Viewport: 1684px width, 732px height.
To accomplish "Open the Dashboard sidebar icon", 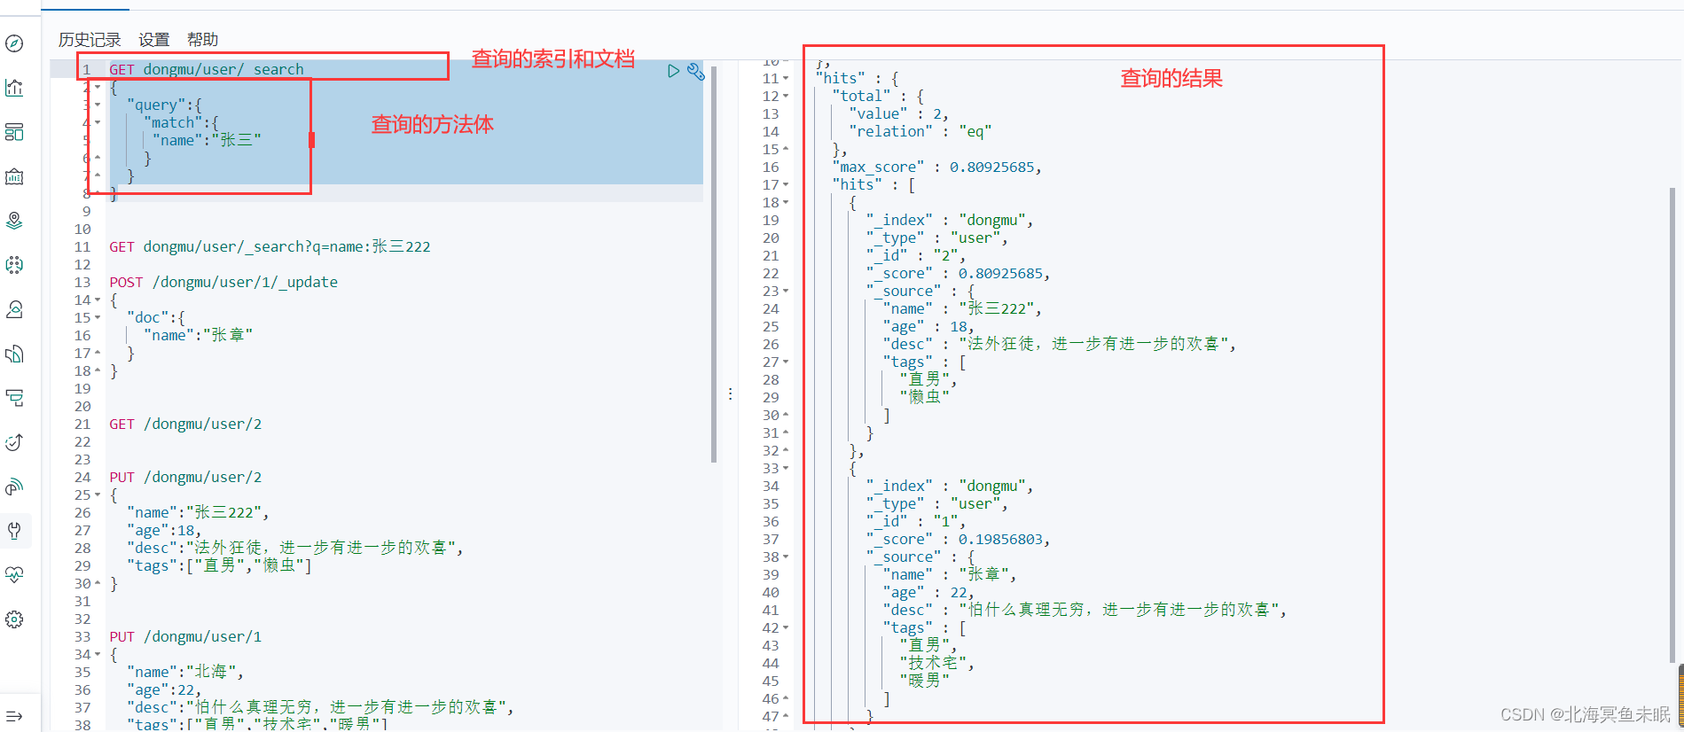I will point(14,132).
